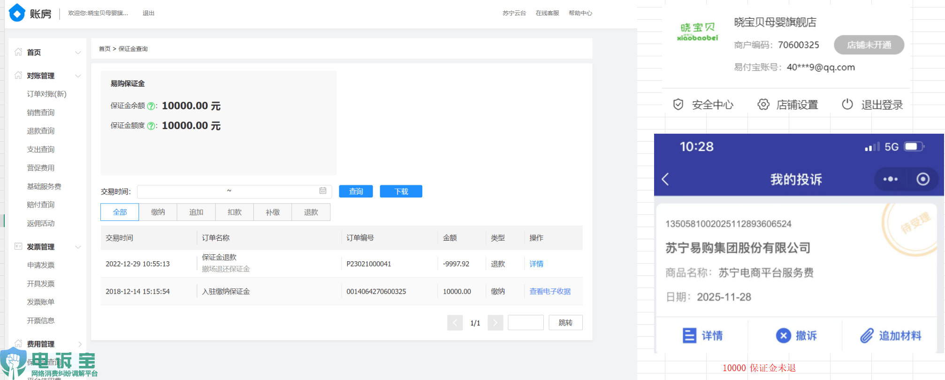
Task: Tap the 追加材料 paperclip icon
Action: pos(867,336)
